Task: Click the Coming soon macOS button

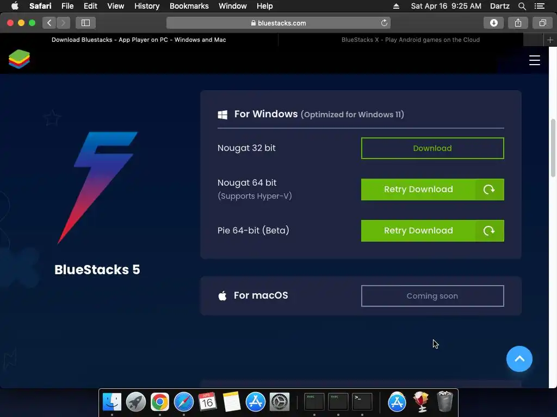Action: click(x=432, y=296)
